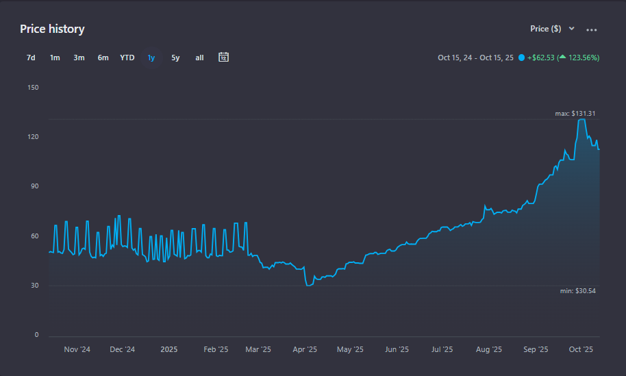The height and width of the screenshot is (376, 626).
Task: Click the min: $30.54 label
Action: pyautogui.click(x=579, y=291)
